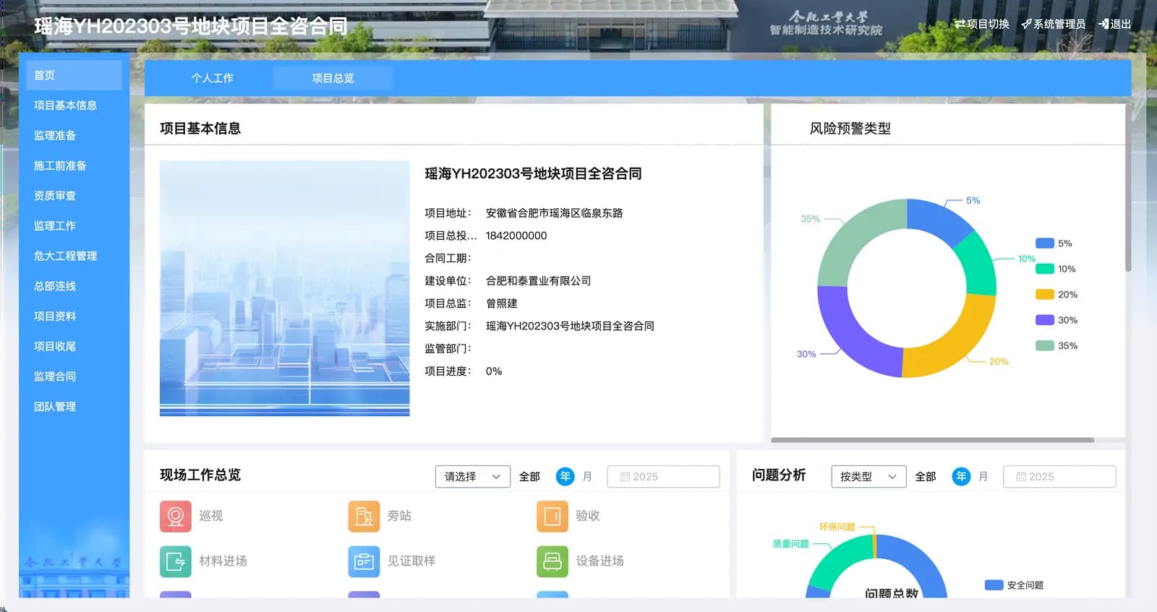Open 总部连线 in sidebar
Viewport: 1157px width, 612px height.
click(x=74, y=286)
